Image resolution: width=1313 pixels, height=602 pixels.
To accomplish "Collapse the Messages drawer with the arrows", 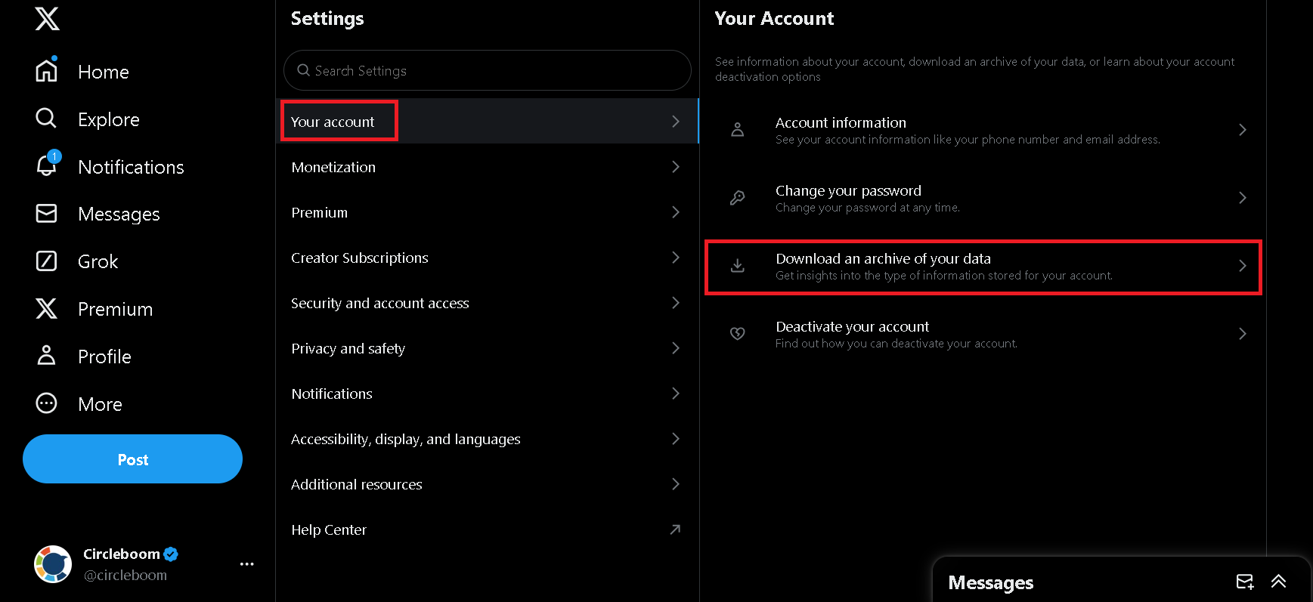I will (1279, 582).
